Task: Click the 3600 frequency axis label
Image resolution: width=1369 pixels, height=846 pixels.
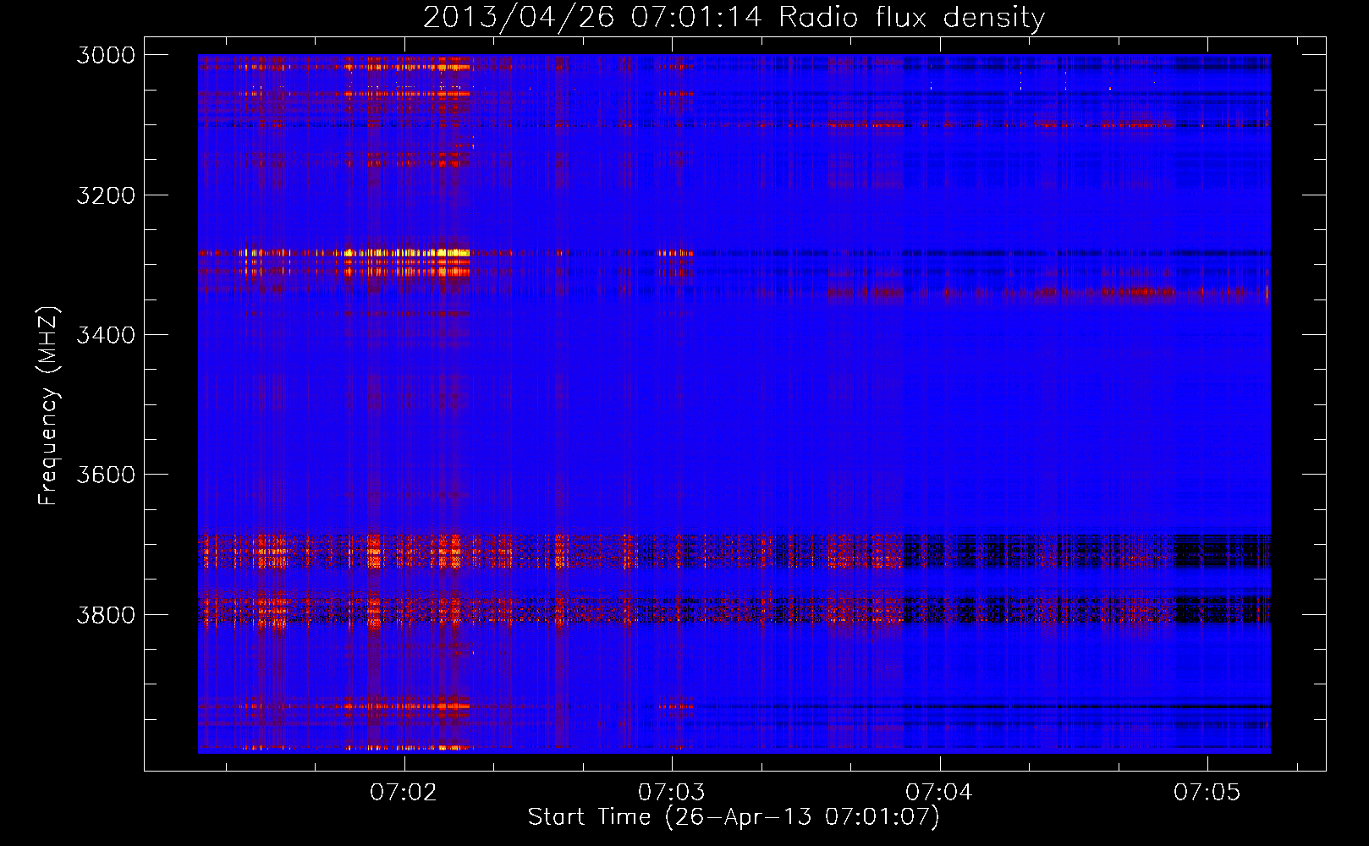Action: (x=106, y=475)
